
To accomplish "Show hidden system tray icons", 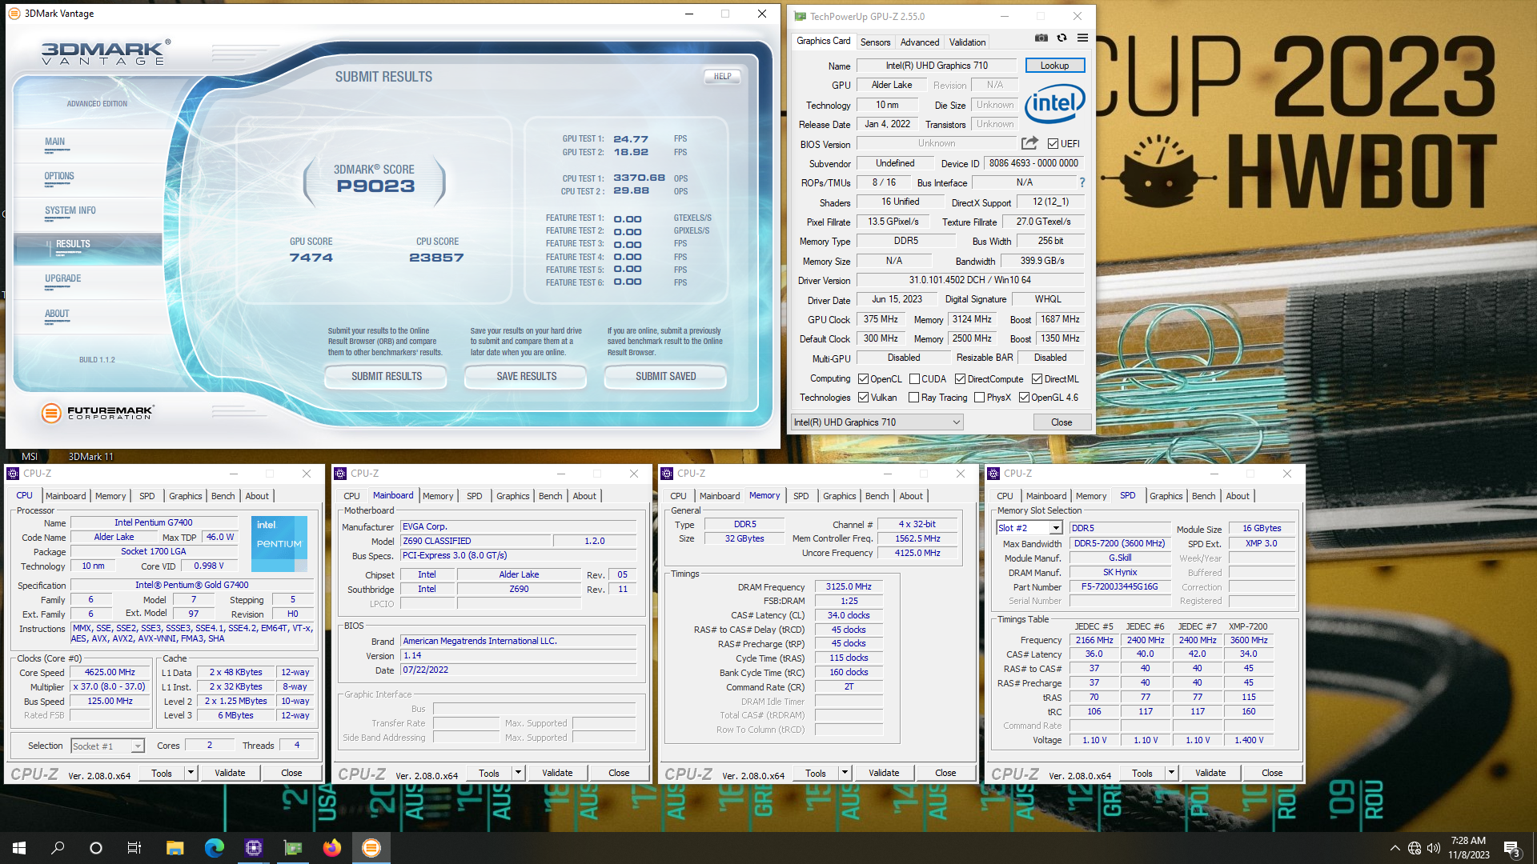I will pyautogui.click(x=1395, y=848).
